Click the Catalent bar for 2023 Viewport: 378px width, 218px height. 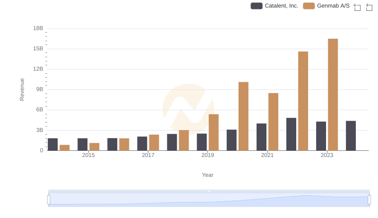321,136
